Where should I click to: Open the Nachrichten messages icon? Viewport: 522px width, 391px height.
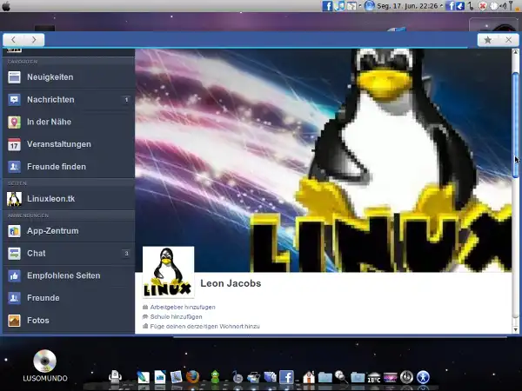14,99
